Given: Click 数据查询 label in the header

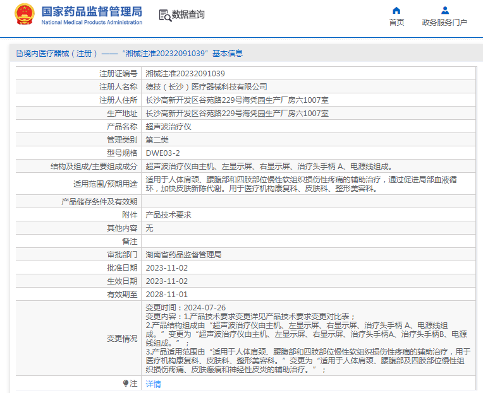Looking at the screenshot, I should [188, 15].
